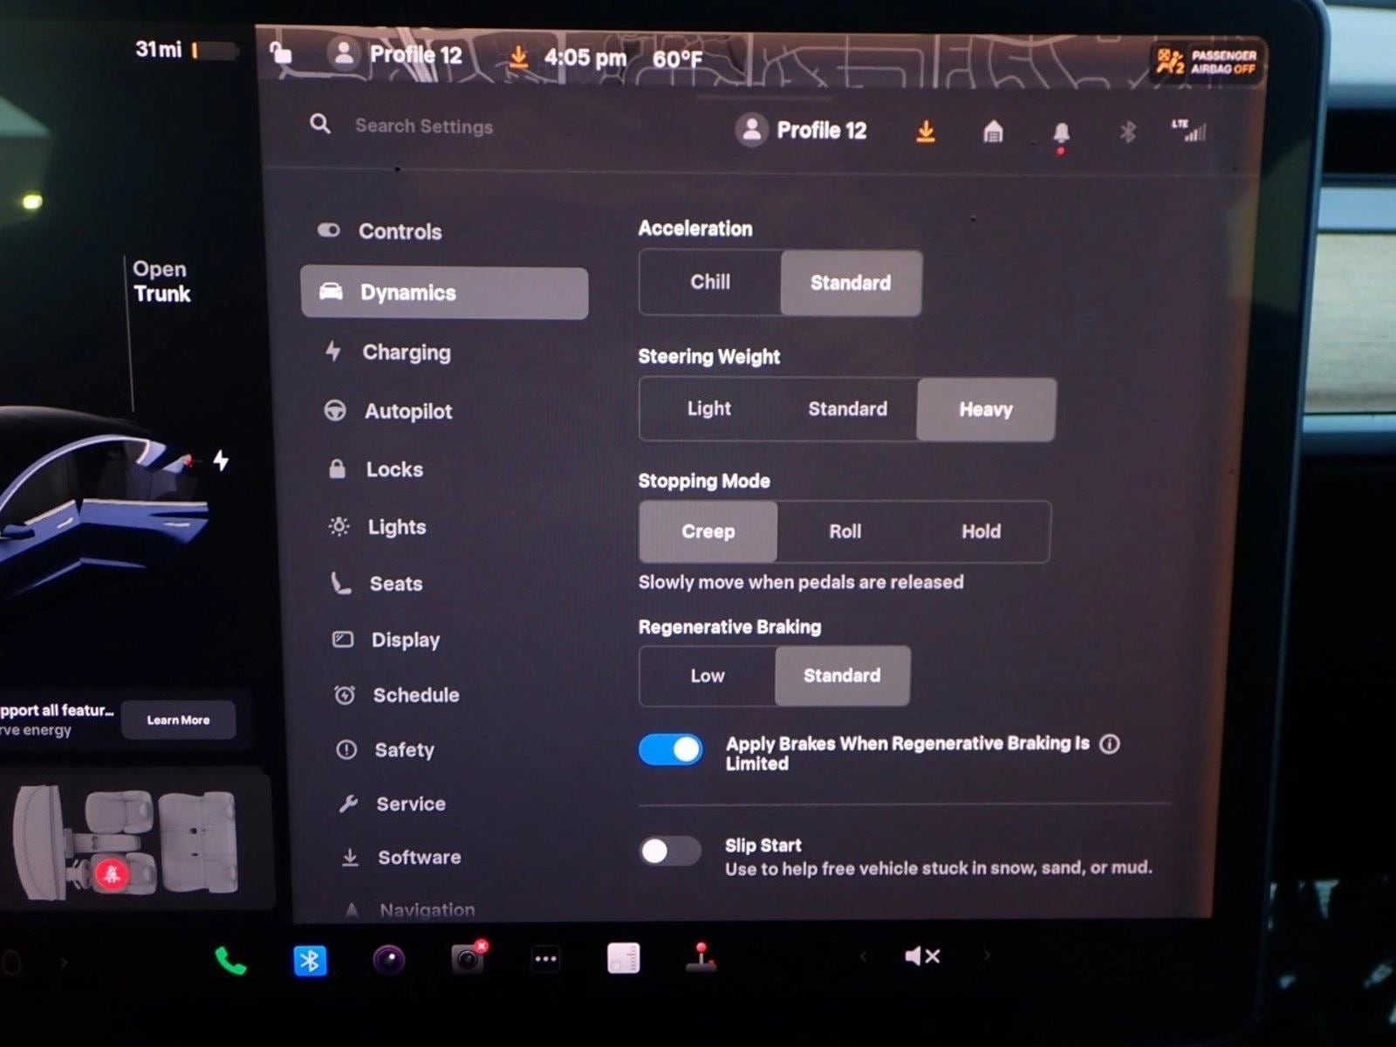Open the Charging settings menu
Viewport: 1396px width, 1047px height.
tap(407, 352)
